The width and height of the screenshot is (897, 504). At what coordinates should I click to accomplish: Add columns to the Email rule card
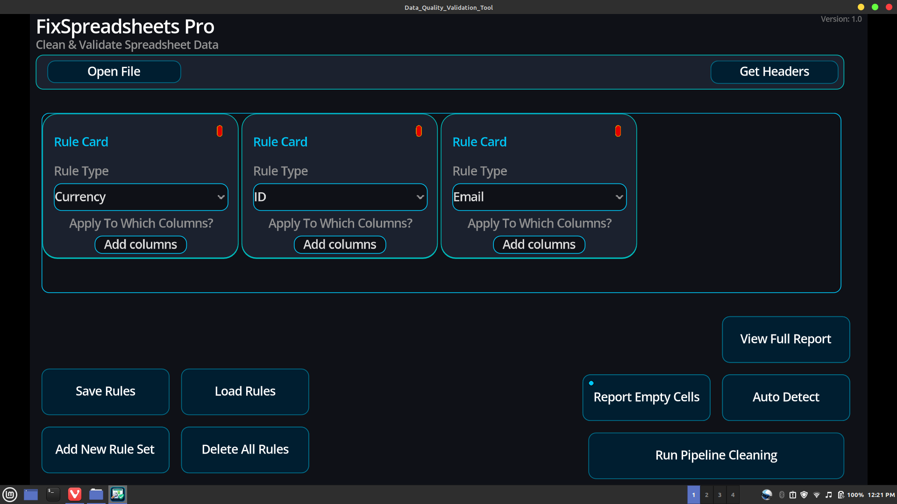[x=539, y=245]
